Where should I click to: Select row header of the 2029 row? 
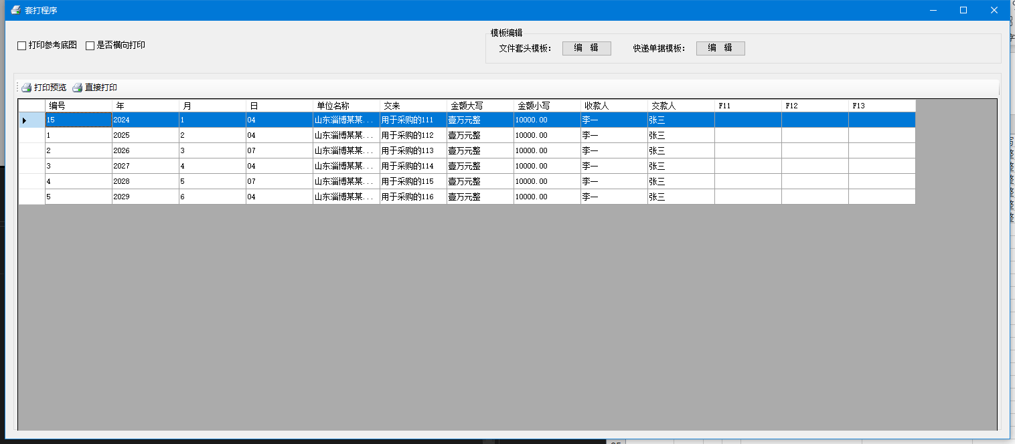[x=31, y=197]
